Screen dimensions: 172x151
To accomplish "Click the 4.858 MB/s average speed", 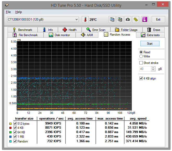I will pos(138,123).
